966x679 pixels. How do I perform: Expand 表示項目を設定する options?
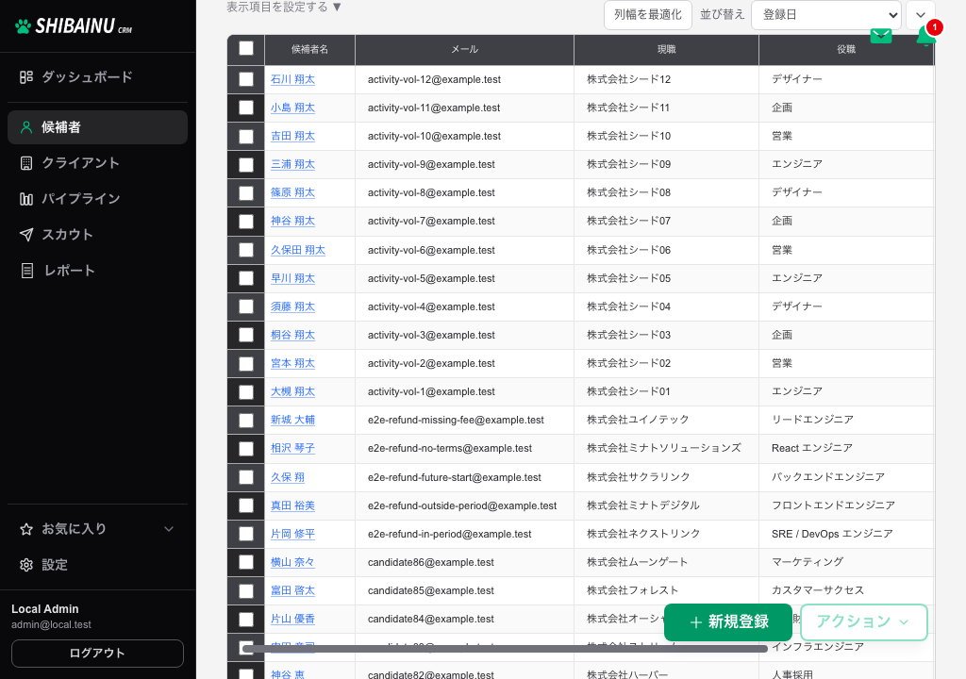click(x=284, y=7)
